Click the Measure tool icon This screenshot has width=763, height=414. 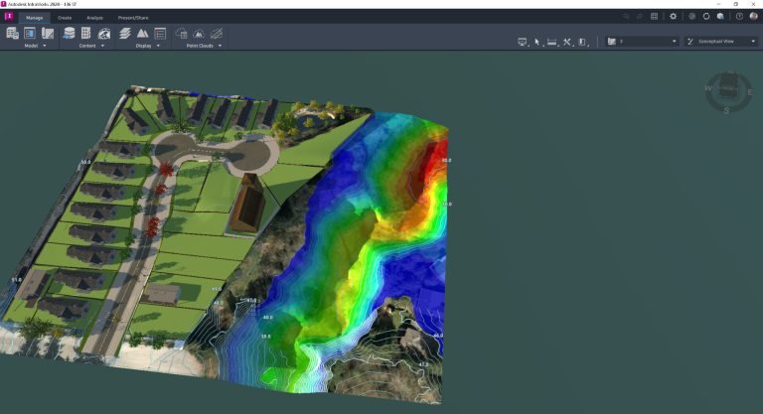tap(551, 42)
